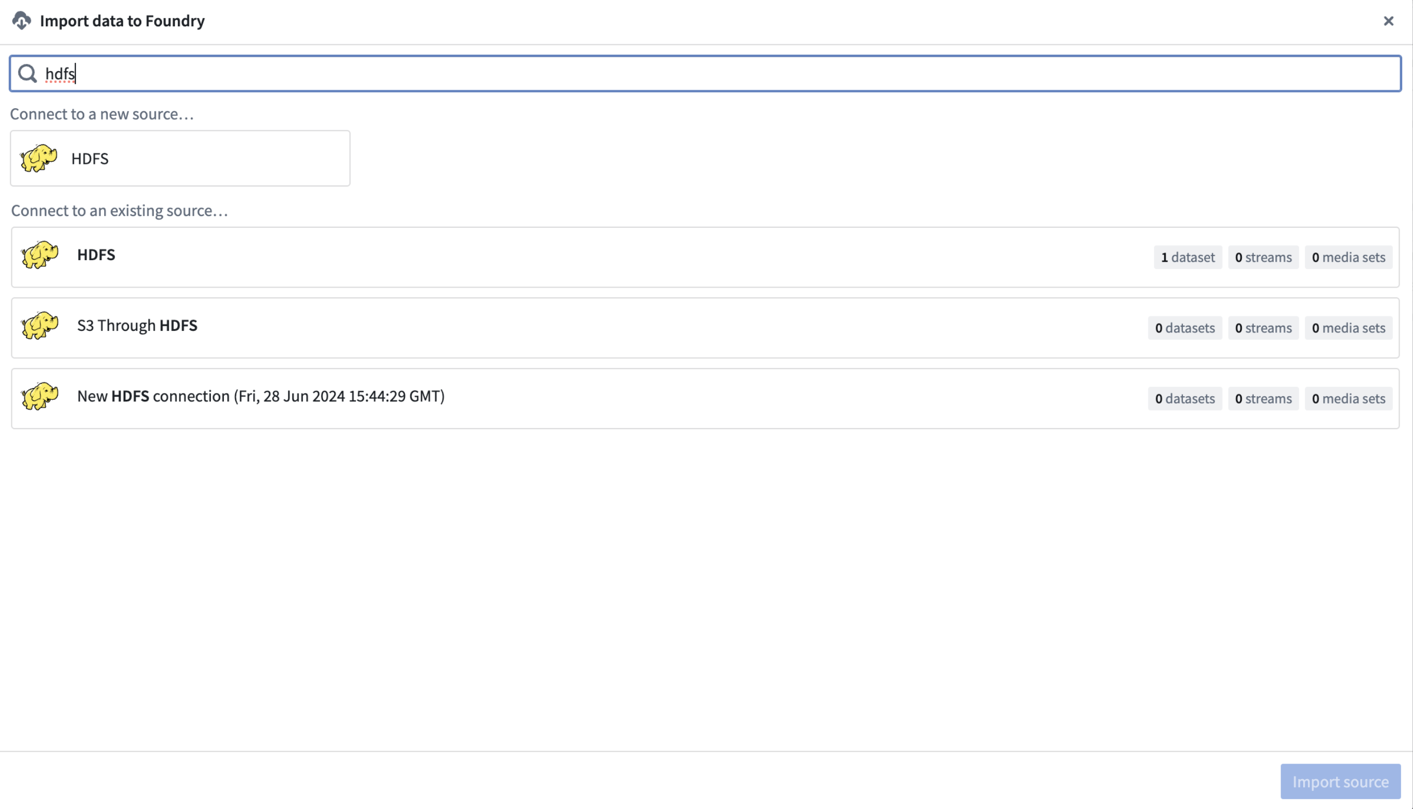The image size is (1413, 809).
Task: Click elephant icon on new HDFS source card
Action: click(x=39, y=158)
